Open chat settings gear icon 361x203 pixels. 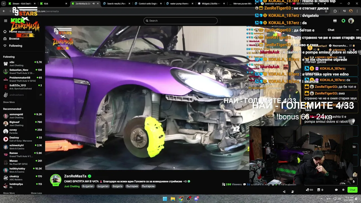click(x=343, y=190)
